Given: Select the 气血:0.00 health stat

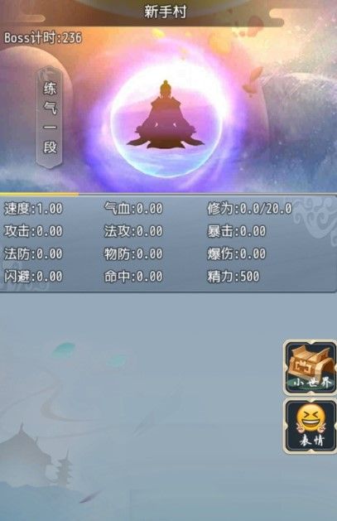Looking at the screenshot, I should coord(133,209).
